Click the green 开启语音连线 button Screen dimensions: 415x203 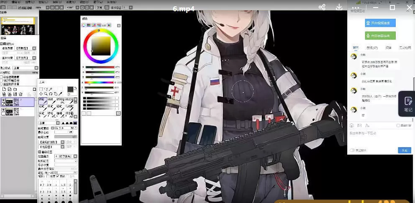click(x=380, y=35)
